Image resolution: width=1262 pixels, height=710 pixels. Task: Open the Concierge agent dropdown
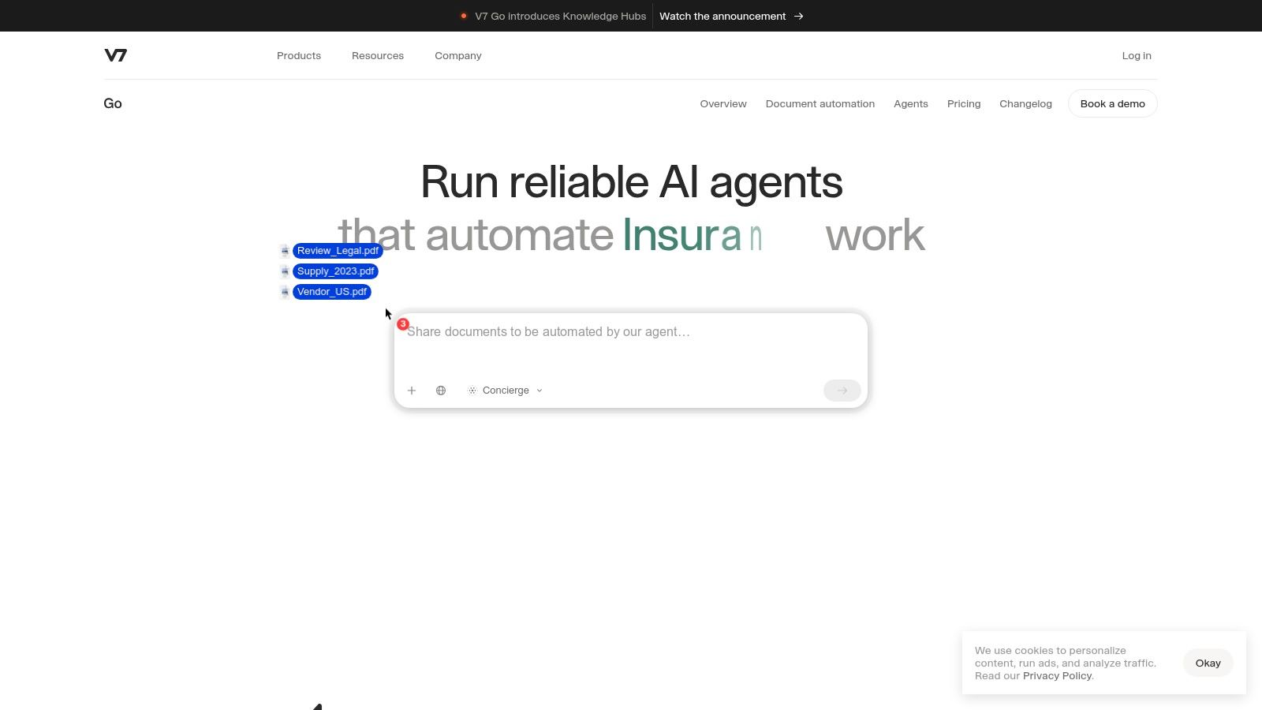point(505,390)
